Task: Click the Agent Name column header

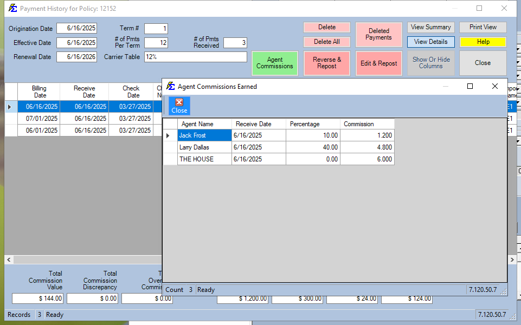Action: click(x=204, y=124)
